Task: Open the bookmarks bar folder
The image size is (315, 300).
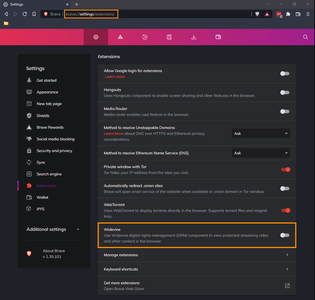Action: click(x=6, y=23)
